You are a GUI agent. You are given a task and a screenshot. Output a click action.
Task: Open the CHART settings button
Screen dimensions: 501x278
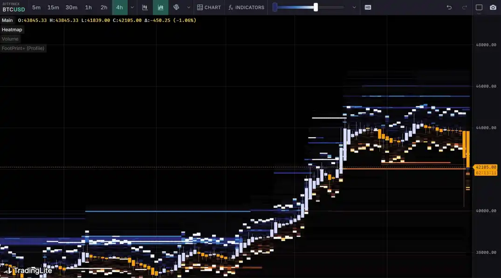[x=209, y=7]
